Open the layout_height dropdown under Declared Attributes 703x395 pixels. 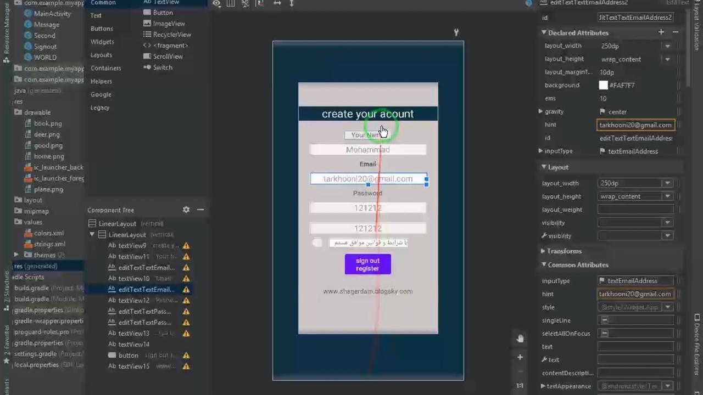tap(667, 59)
